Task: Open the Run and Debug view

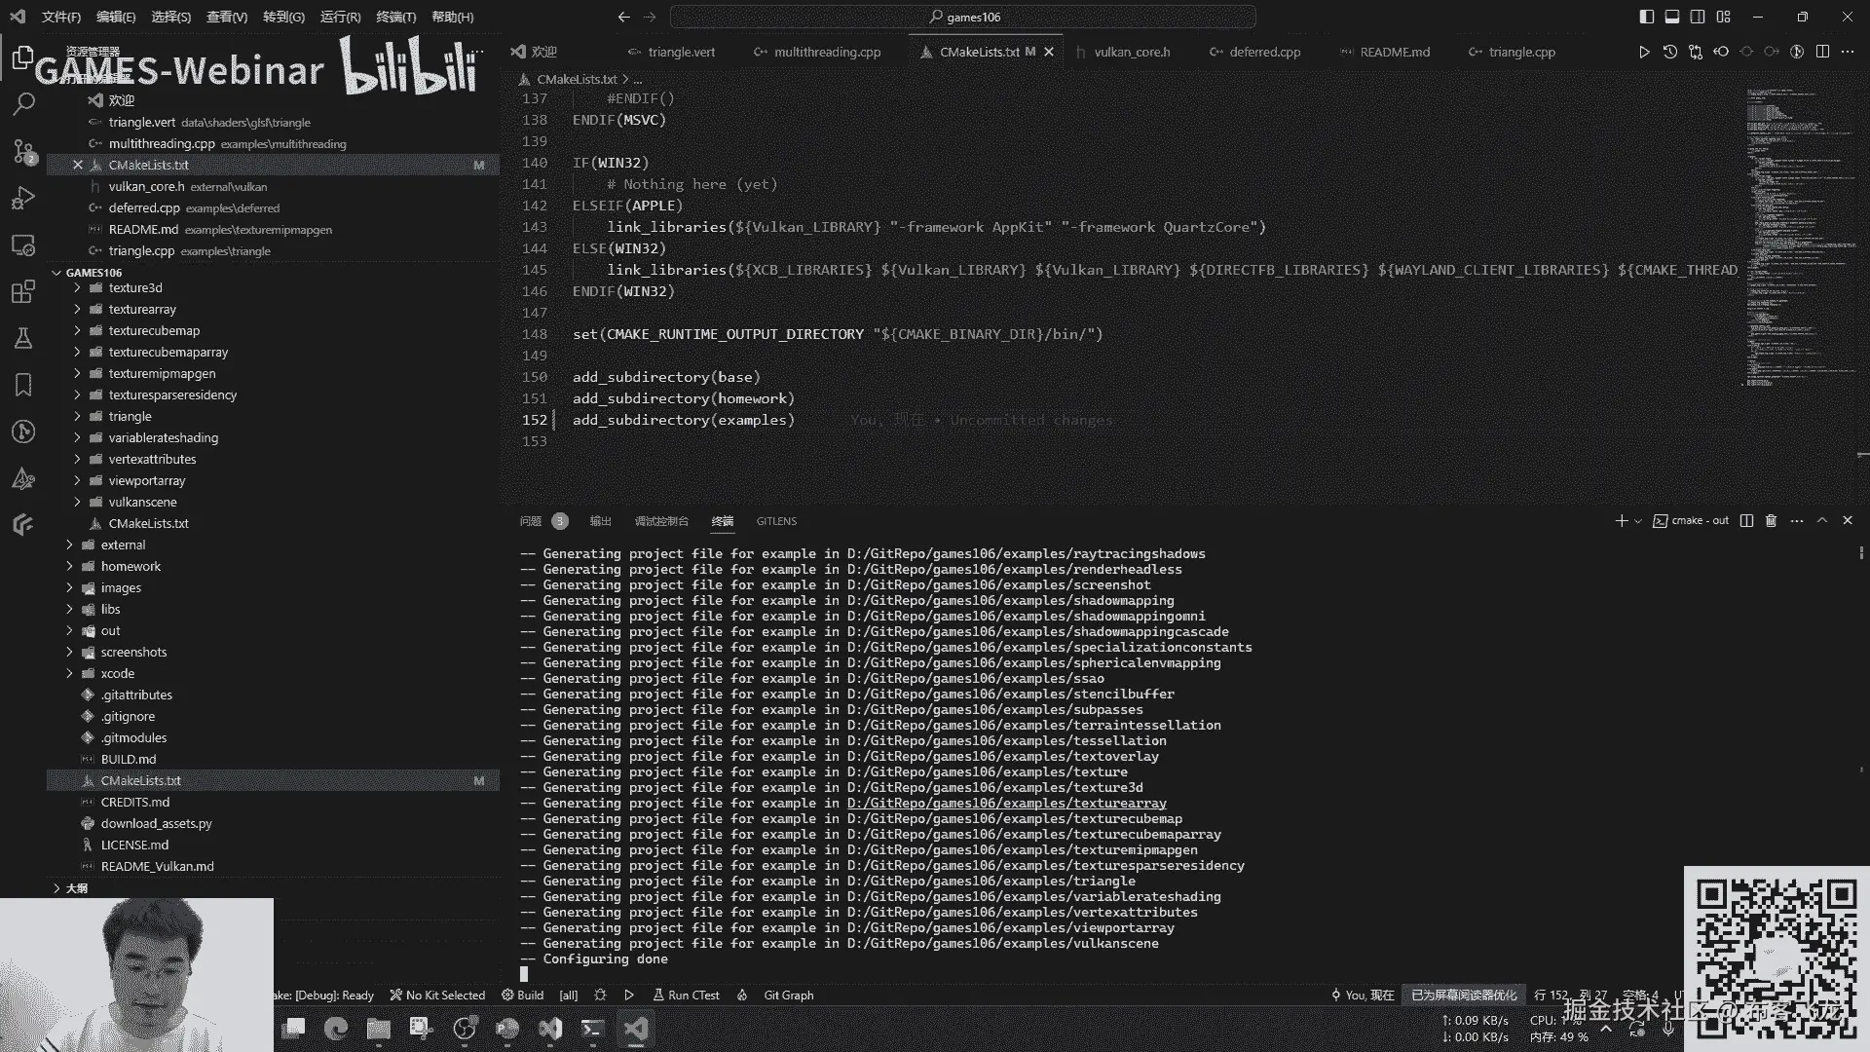Action: (x=23, y=198)
